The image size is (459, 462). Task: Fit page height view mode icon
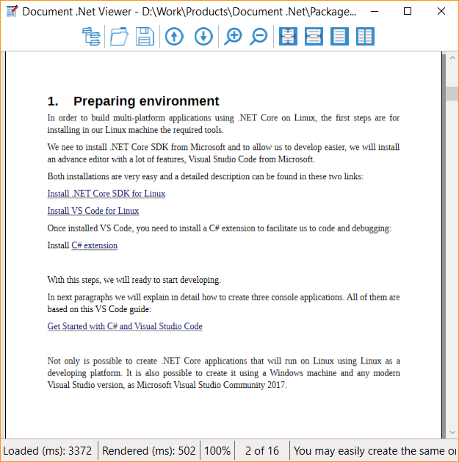click(x=288, y=36)
